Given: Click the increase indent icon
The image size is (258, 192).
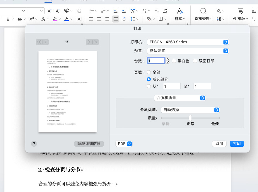Looking at the screenshot, I should point(124,11).
